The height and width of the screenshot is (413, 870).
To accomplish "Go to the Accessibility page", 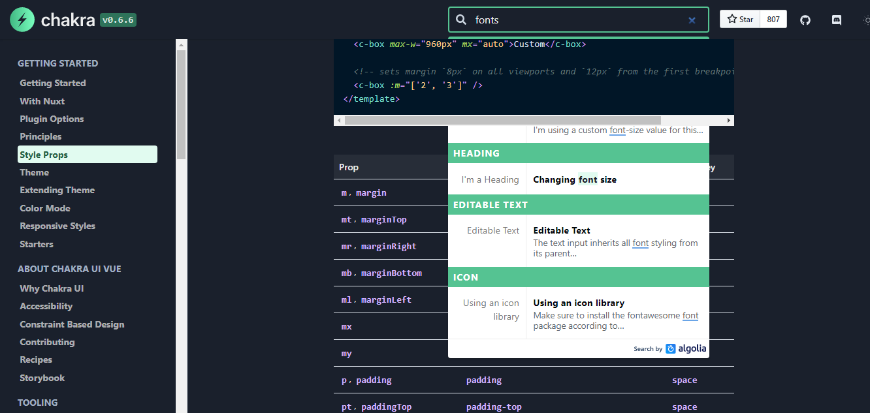I will tap(46, 306).
